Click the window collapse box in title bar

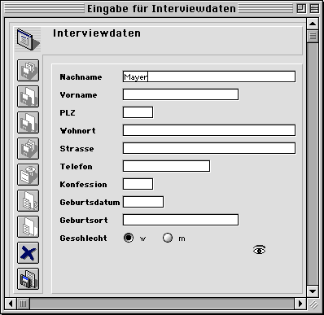(x=314, y=8)
